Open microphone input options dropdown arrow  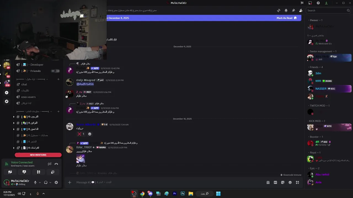40,182
